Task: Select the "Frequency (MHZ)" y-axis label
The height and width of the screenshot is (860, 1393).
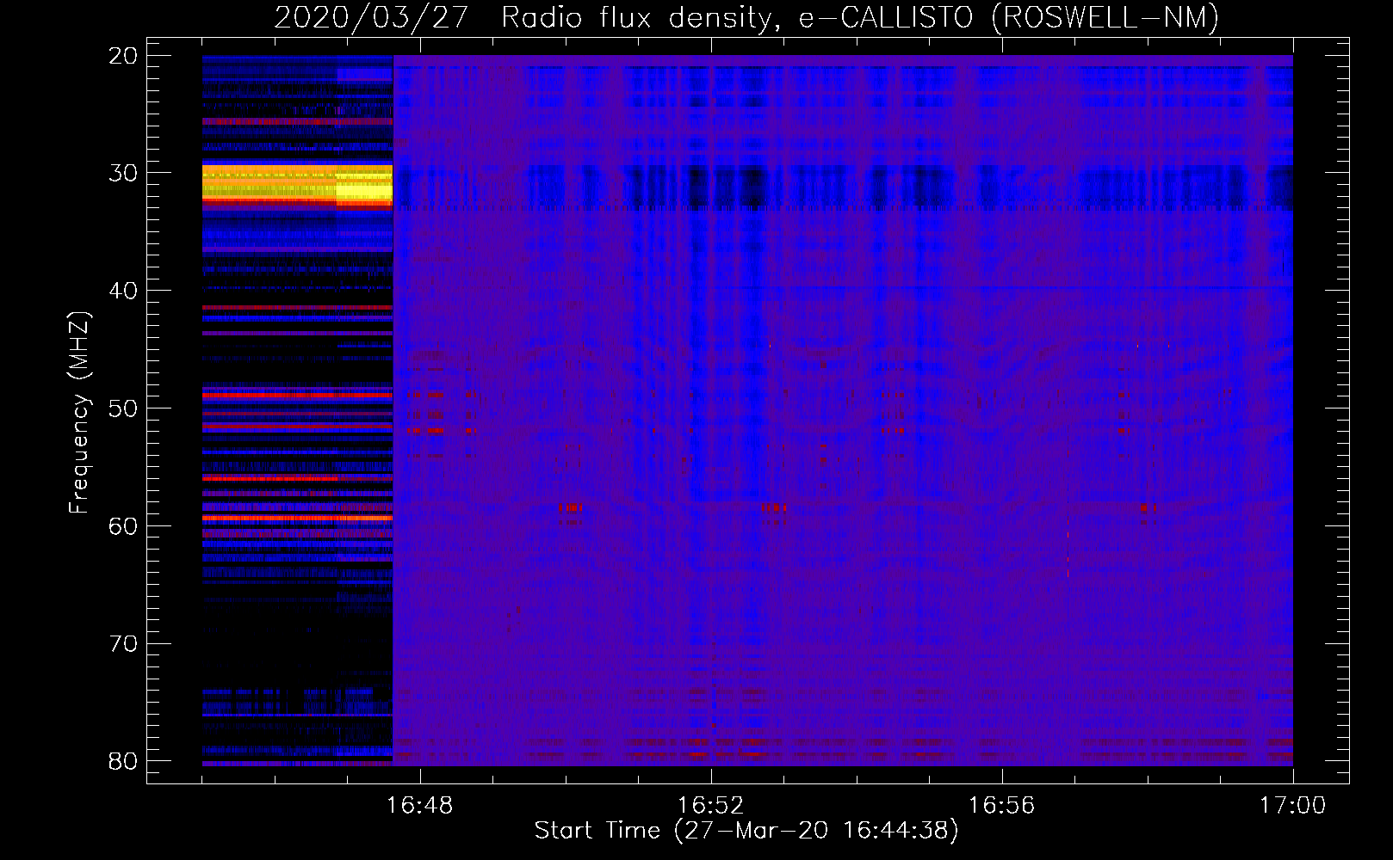Action: click(x=79, y=412)
